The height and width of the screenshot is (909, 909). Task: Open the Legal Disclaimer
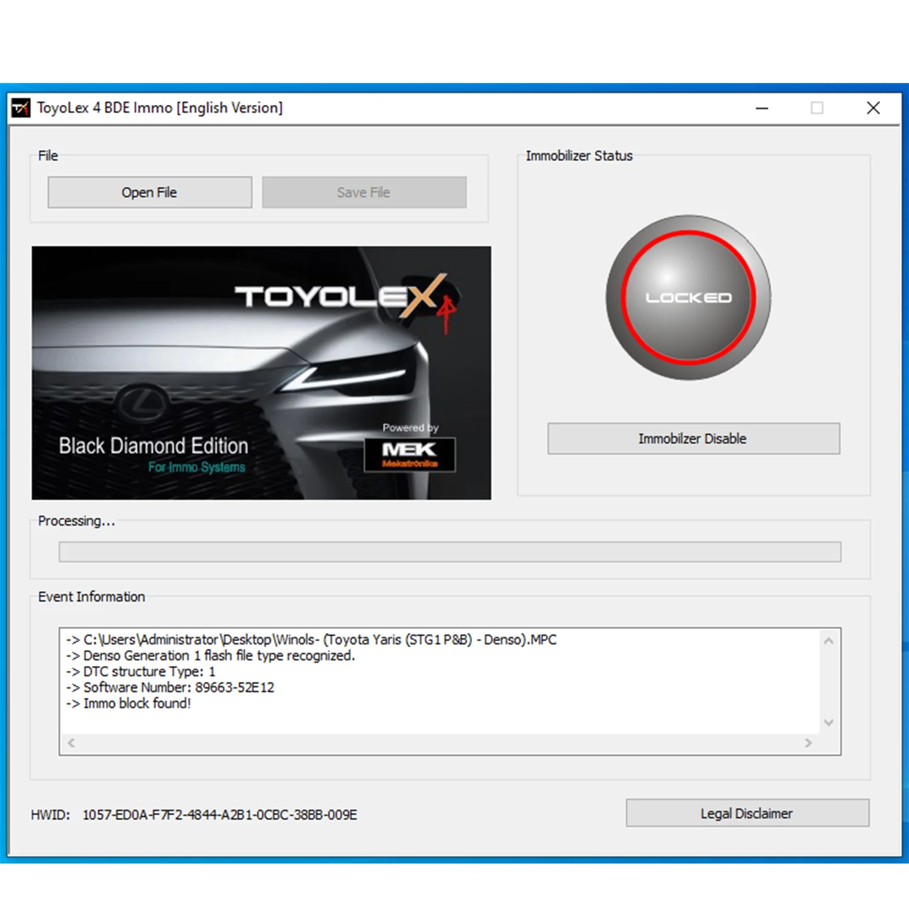point(747,813)
